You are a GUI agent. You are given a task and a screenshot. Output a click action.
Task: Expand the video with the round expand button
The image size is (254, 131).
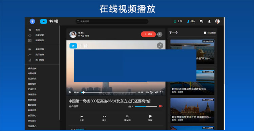pyautogui.click(x=160, y=46)
